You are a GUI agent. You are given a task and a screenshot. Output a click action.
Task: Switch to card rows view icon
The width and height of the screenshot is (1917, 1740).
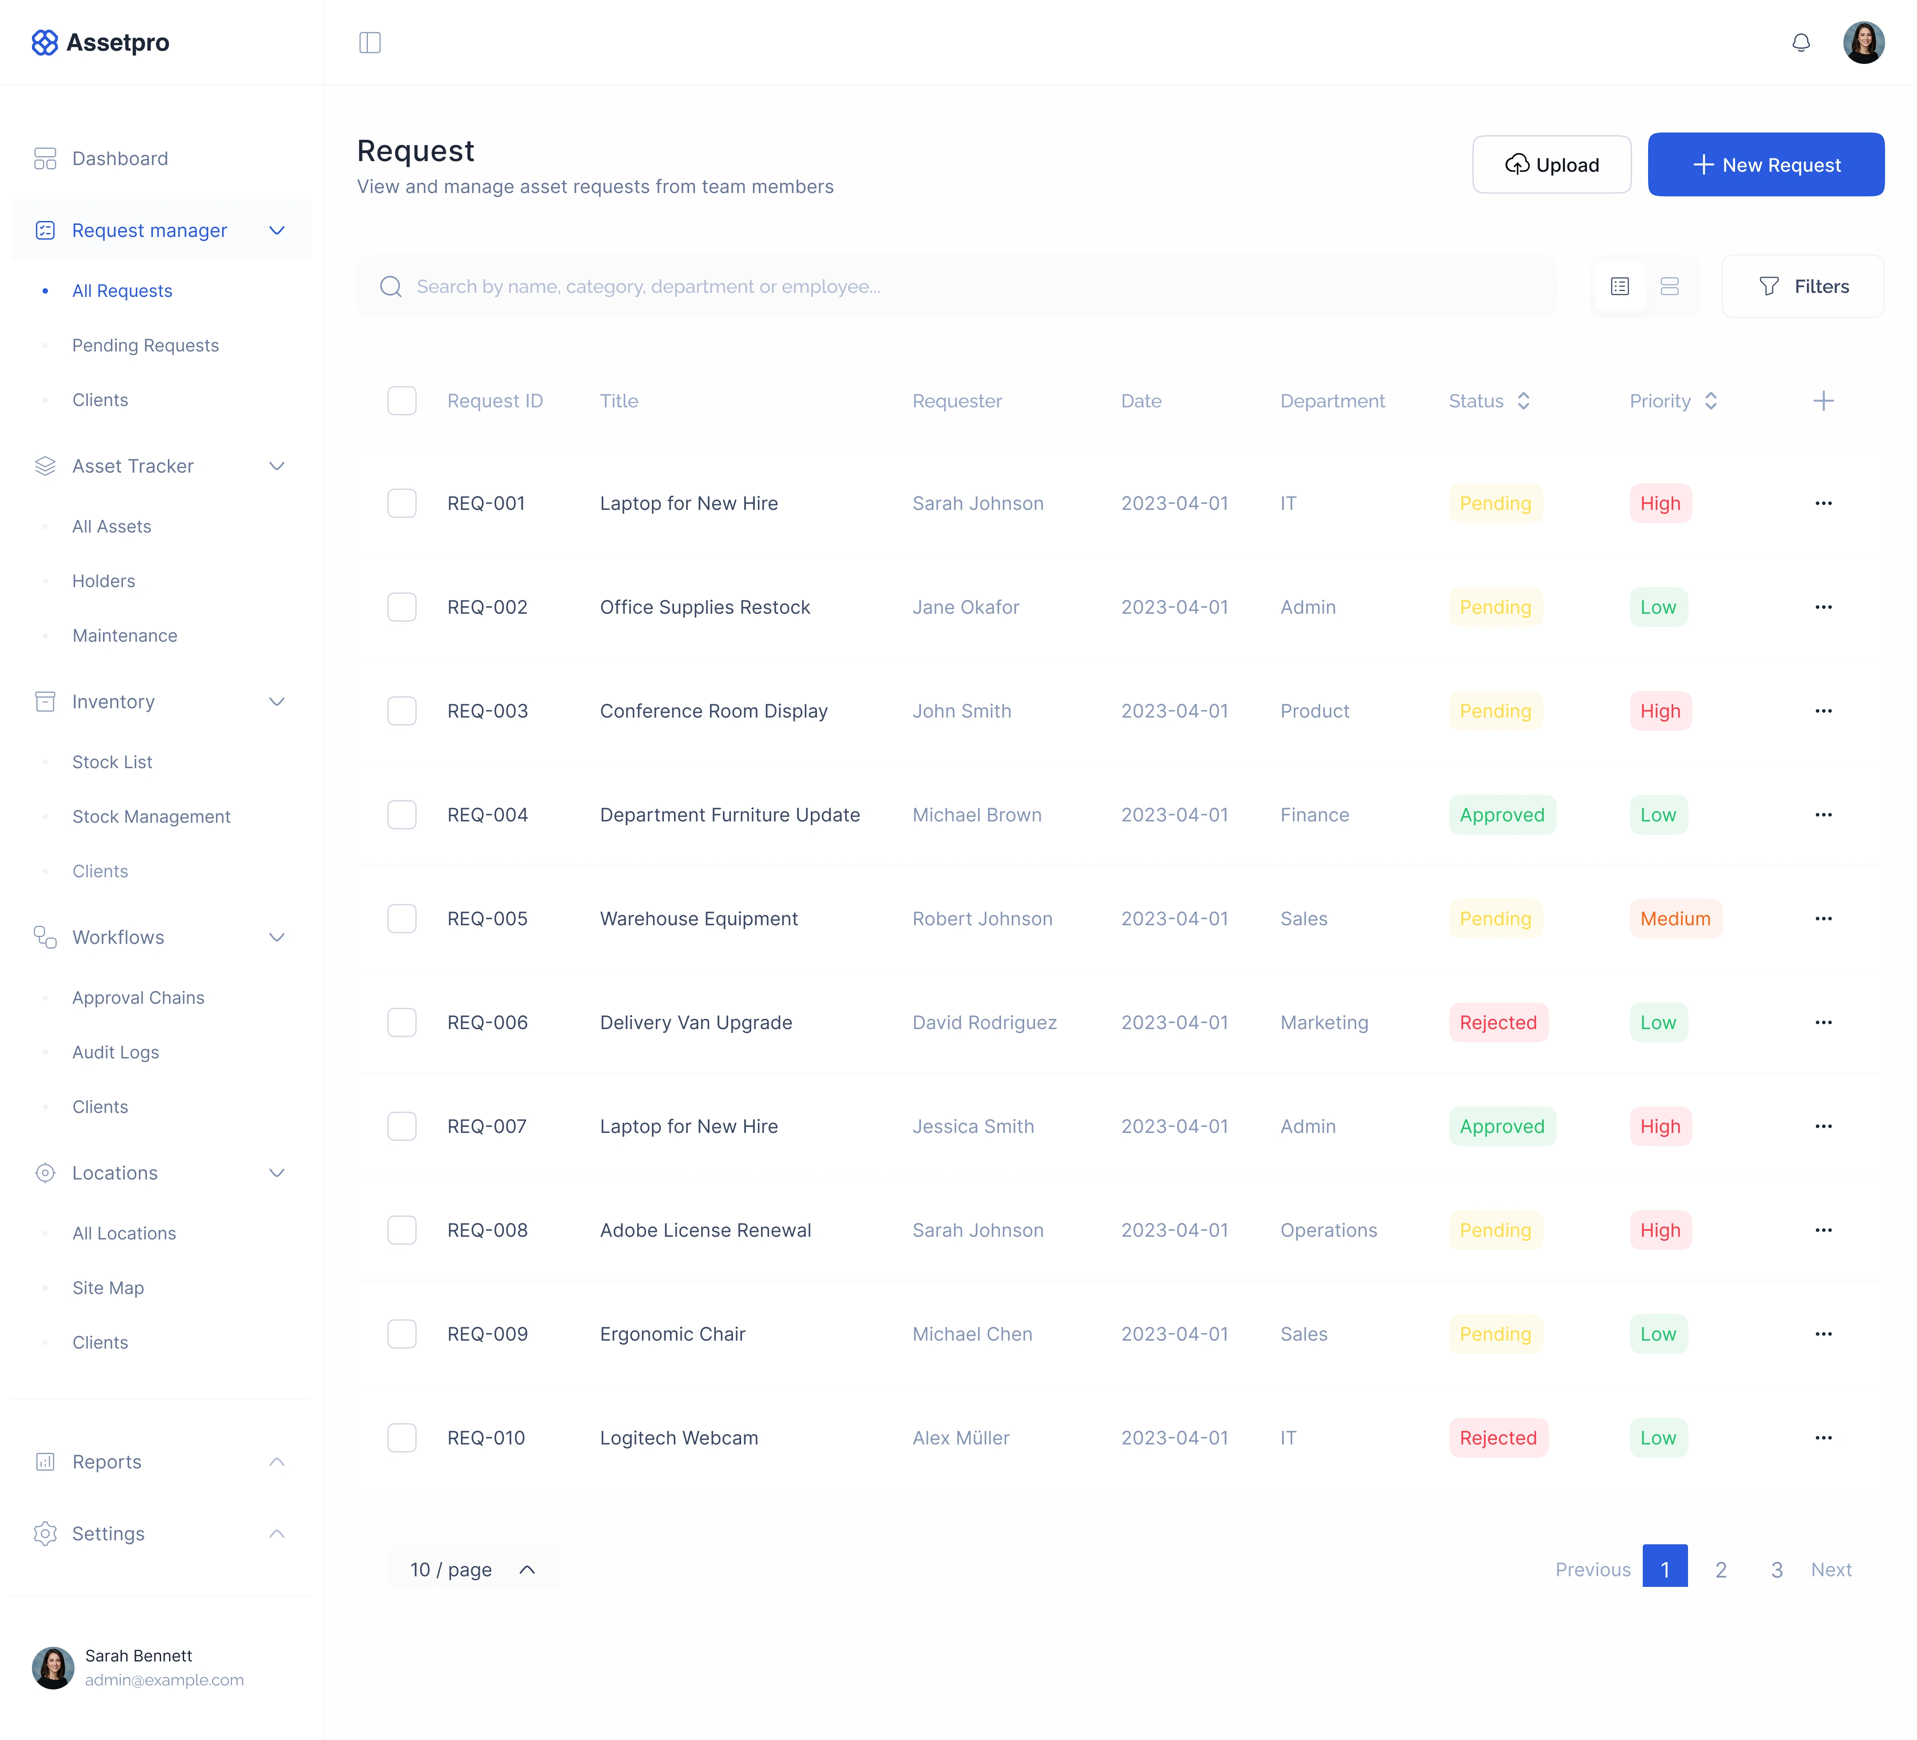coord(1669,286)
